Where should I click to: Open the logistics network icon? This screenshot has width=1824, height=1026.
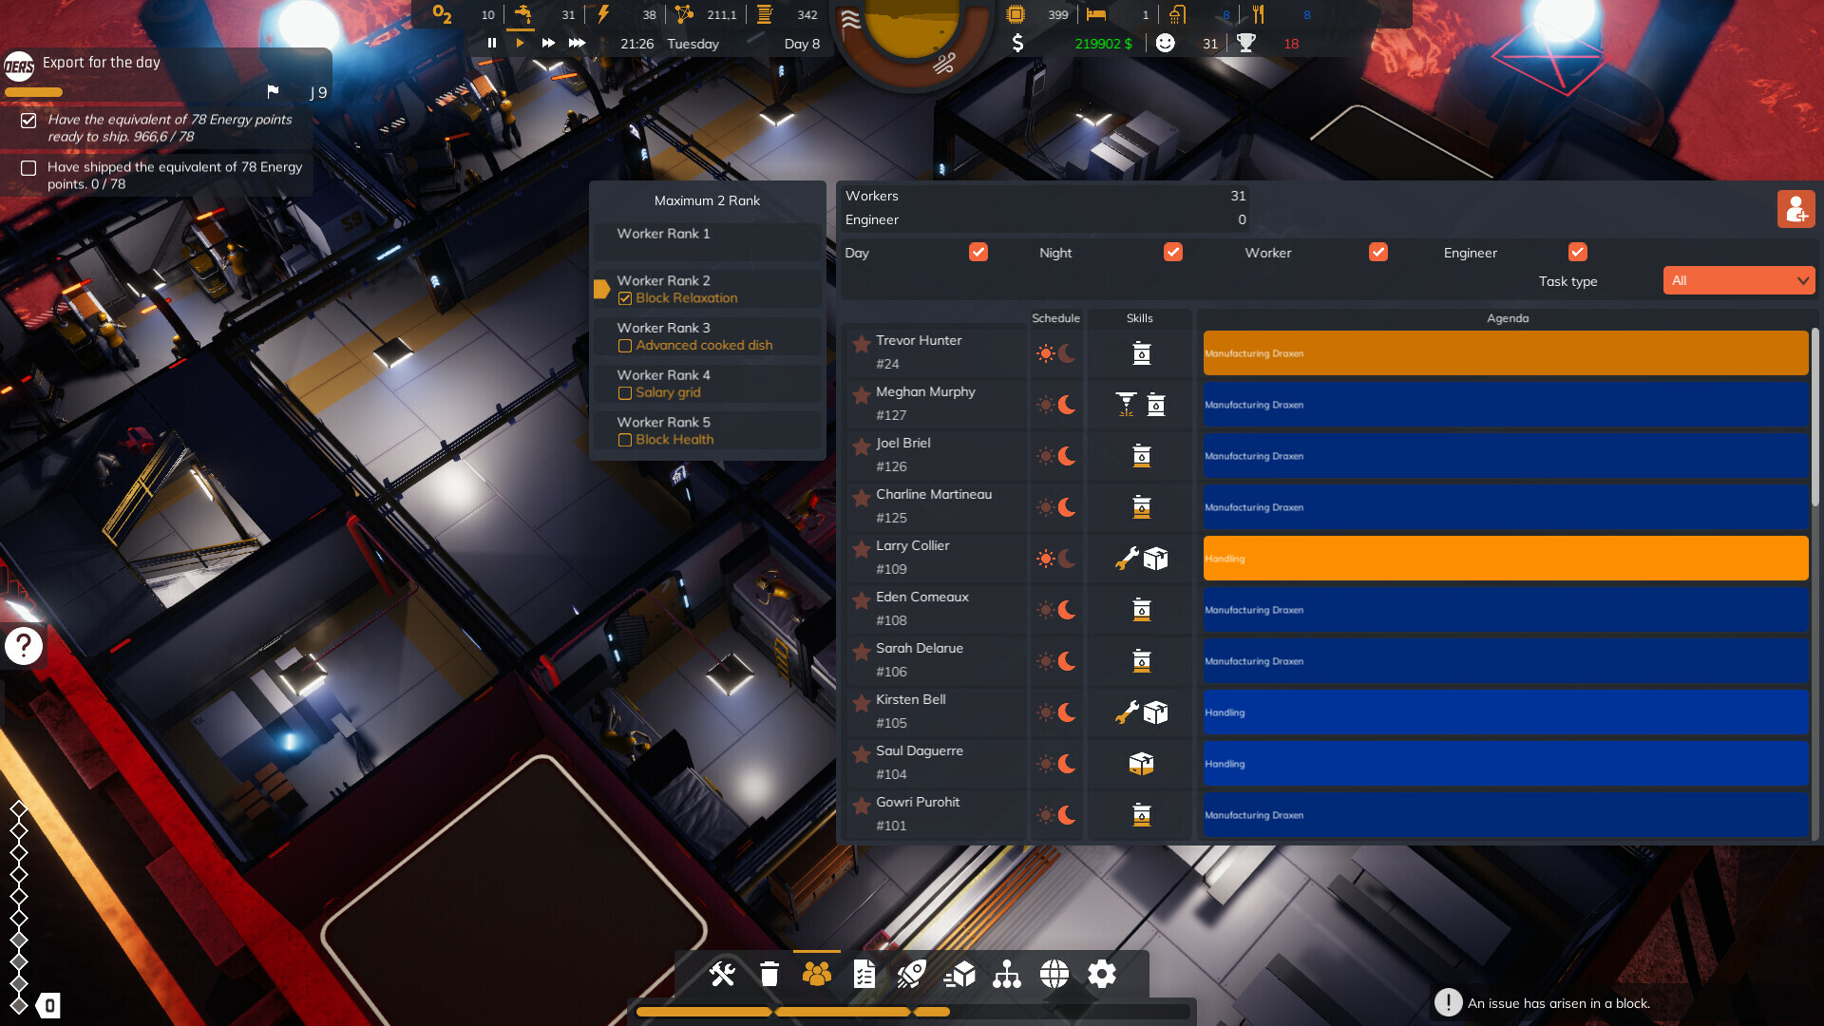point(1008,974)
